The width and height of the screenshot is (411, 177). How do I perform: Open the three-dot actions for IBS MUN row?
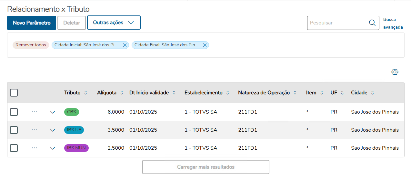click(x=35, y=148)
